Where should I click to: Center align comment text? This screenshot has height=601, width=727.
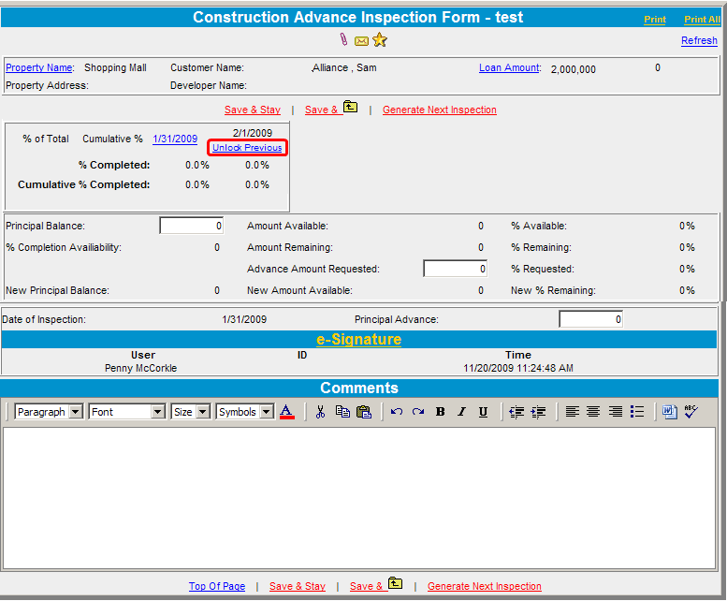point(593,411)
